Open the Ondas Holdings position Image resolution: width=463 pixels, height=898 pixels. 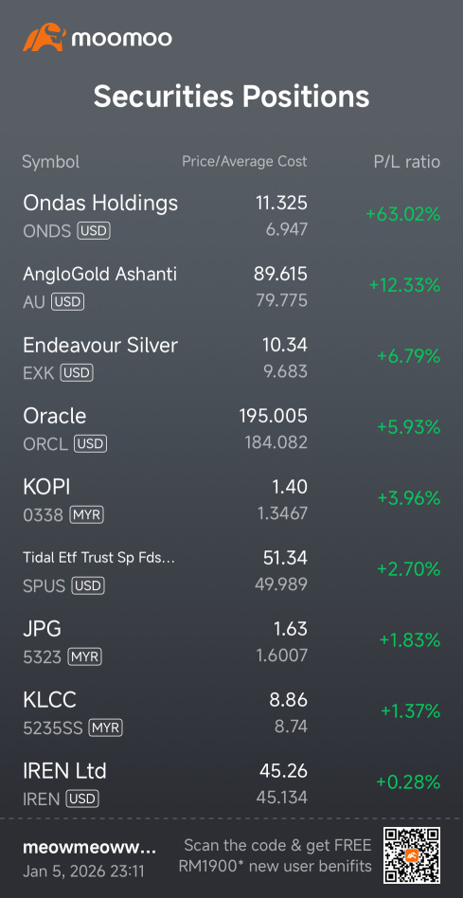[x=231, y=216]
